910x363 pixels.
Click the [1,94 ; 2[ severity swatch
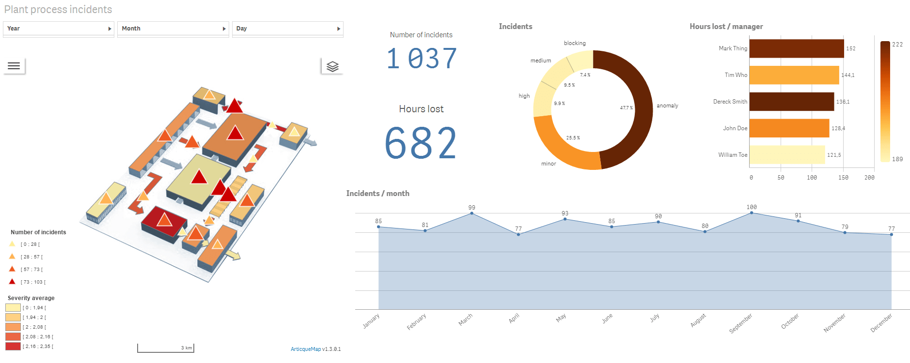point(13,317)
